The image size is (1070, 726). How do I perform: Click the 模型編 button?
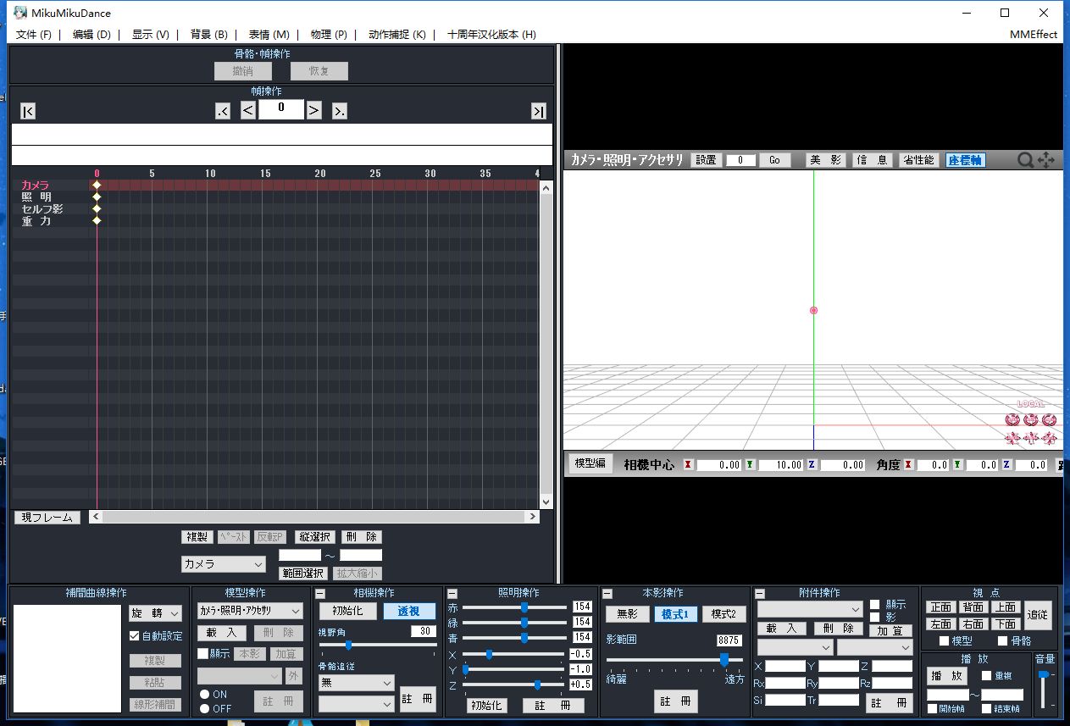(x=590, y=463)
